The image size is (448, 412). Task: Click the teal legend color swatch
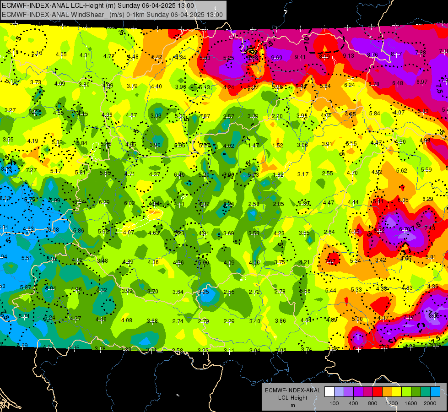pyautogui.click(x=426, y=392)
